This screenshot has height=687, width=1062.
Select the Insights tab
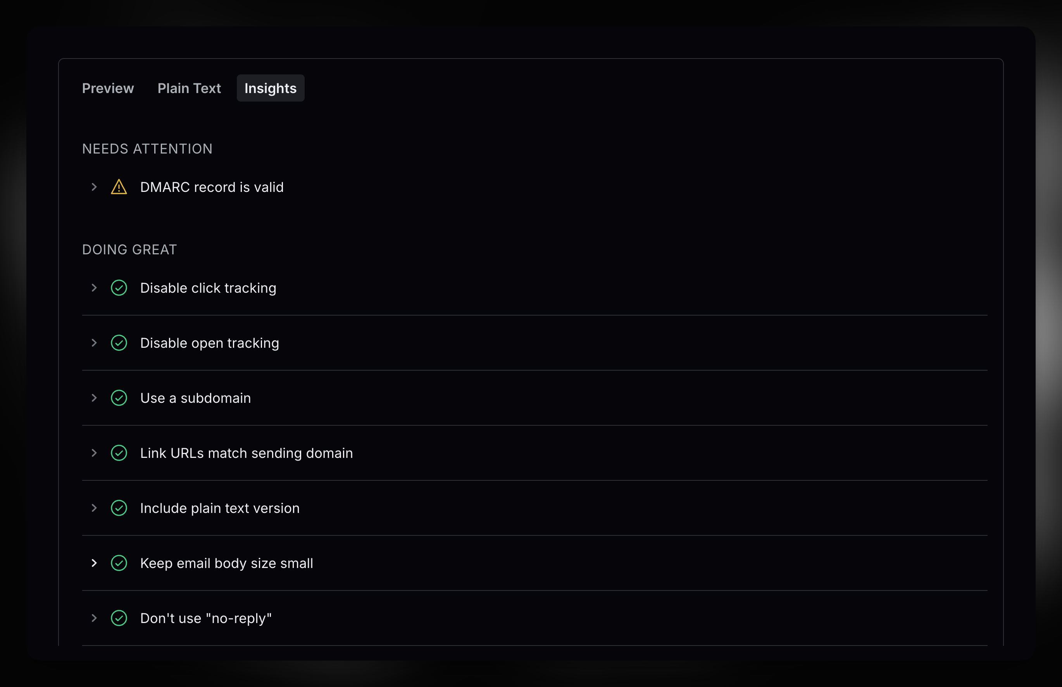(x=270, y=88)
